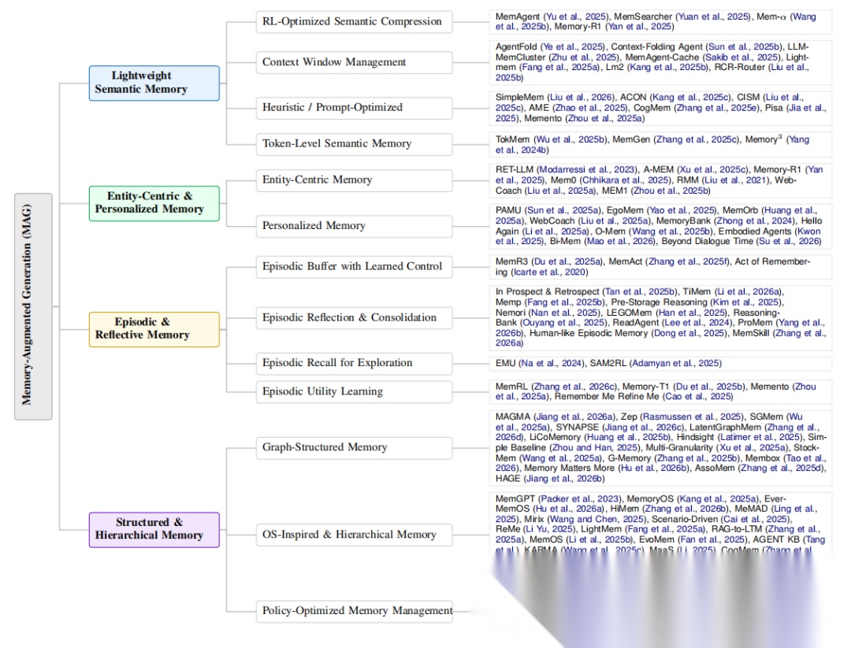Open the Zhang et al., 2025e CogMem citation
851x648 pixels.
coord(717,108)
